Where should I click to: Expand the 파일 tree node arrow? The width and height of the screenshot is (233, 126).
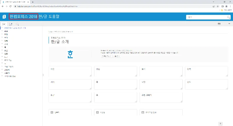coord(2,31)
